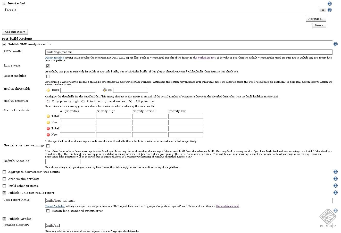Click yellow New threshold field for Priority high
This screenshot has width=341, height=233.
tap(114, 122)
